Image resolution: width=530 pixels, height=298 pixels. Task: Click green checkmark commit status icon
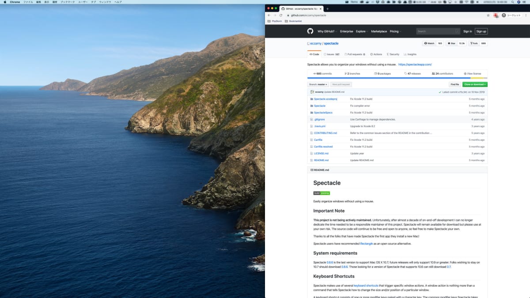440,92
